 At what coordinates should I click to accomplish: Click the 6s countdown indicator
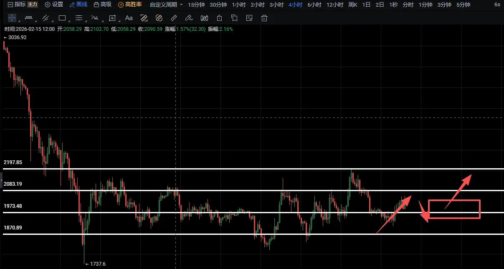(497, 5)
